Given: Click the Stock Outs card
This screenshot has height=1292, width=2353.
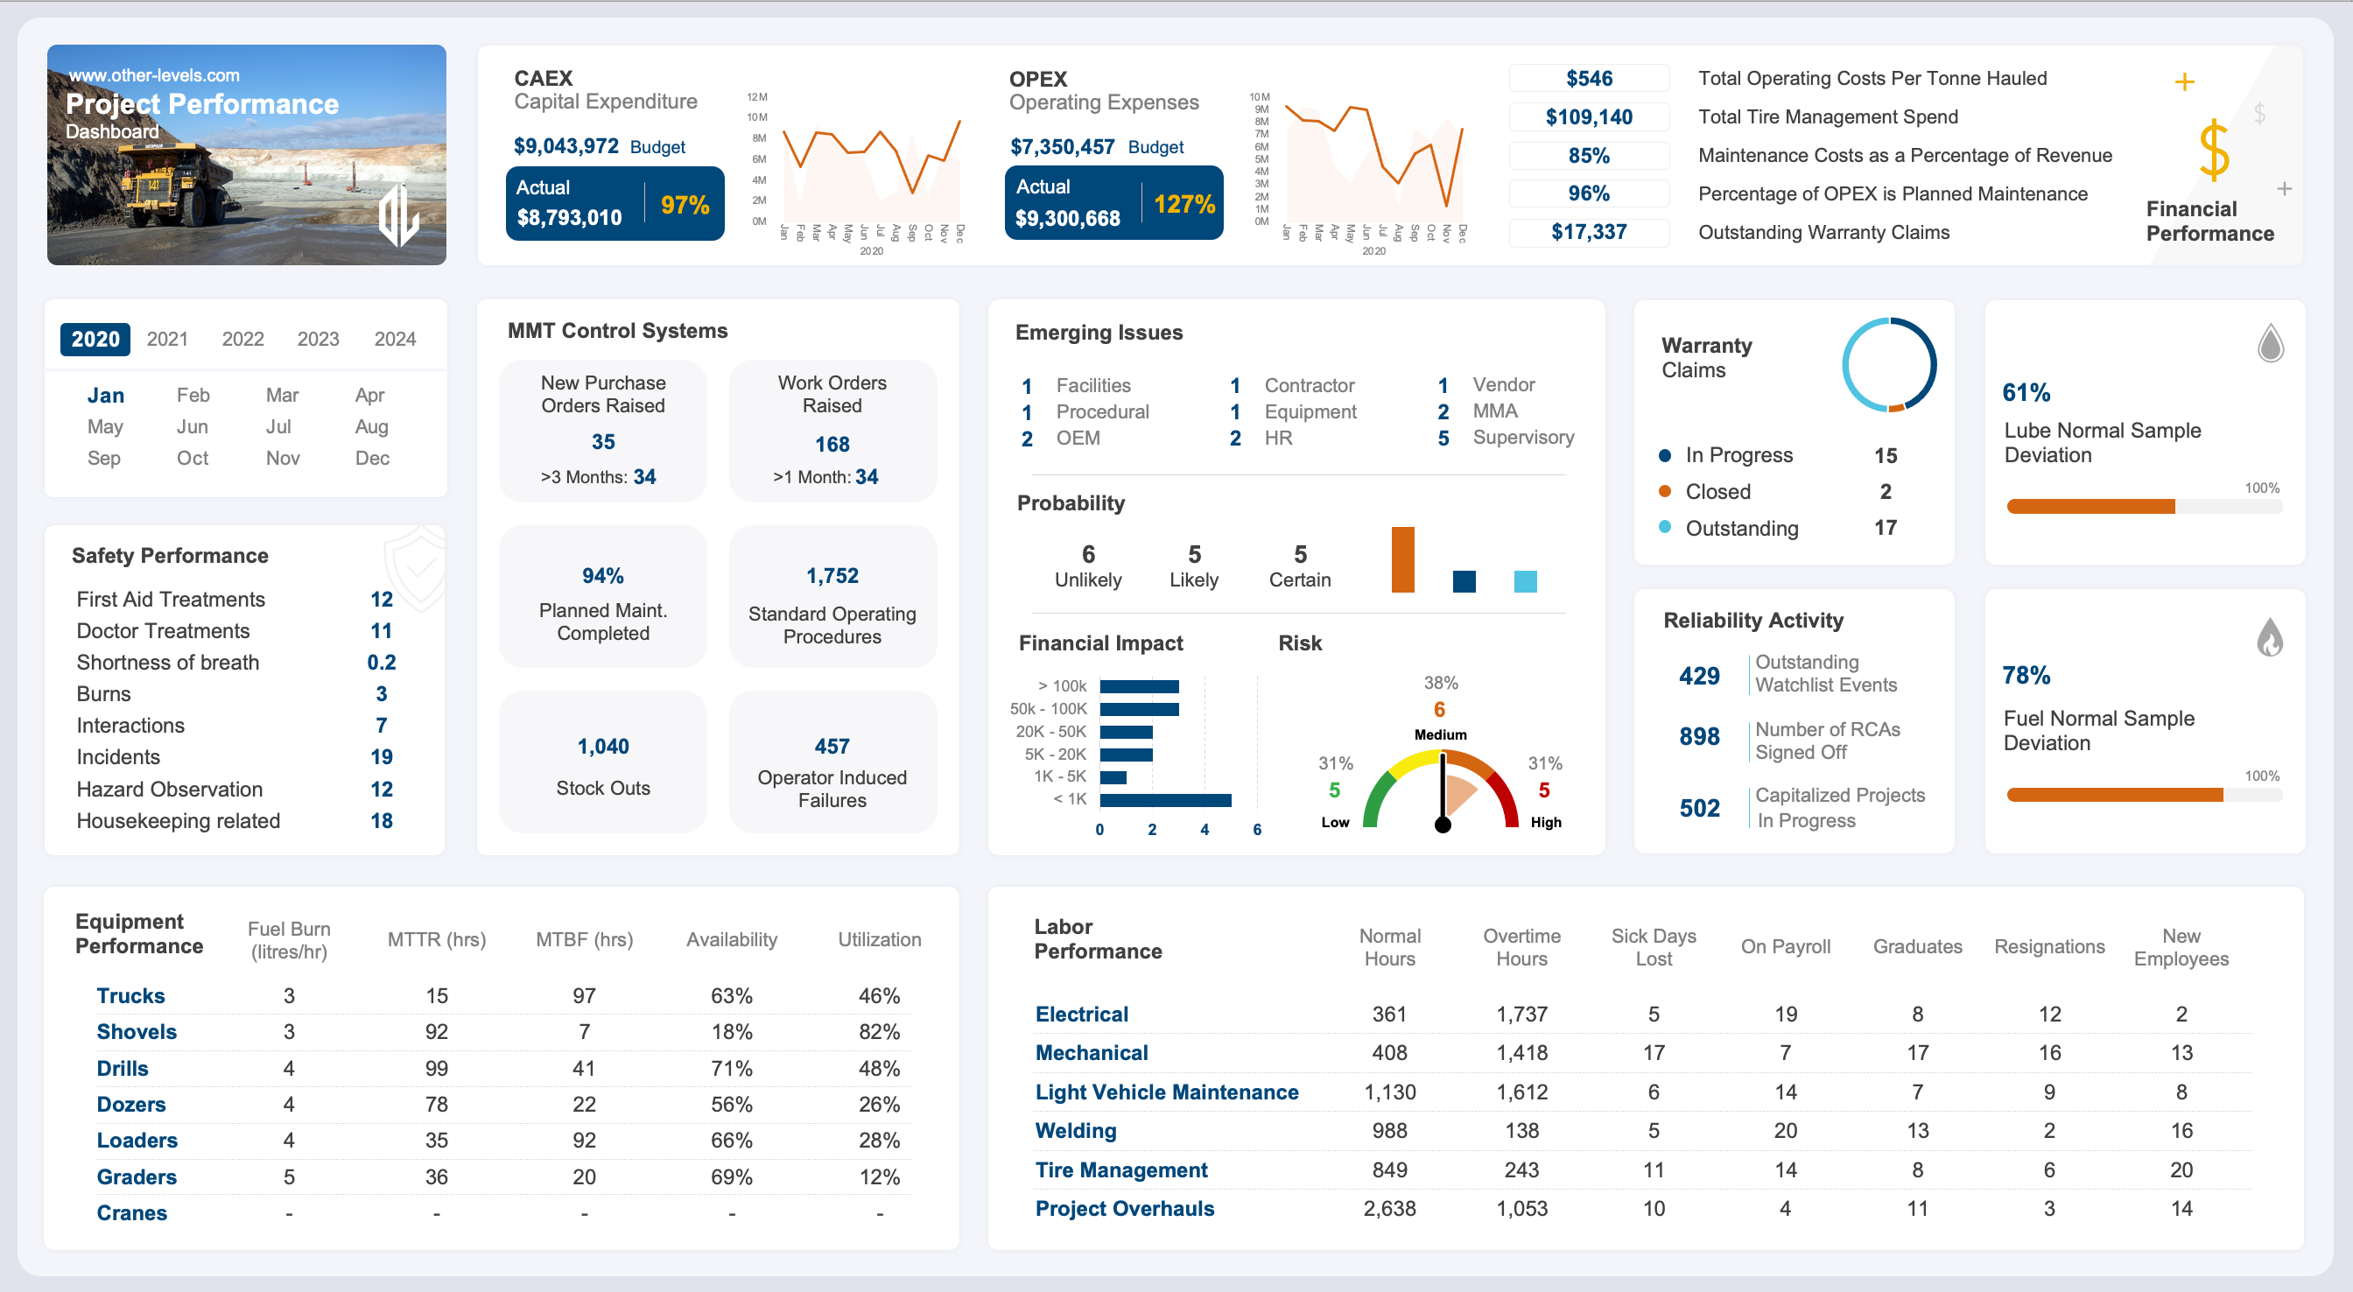Looking at the screenshot, I should point(603,762).
